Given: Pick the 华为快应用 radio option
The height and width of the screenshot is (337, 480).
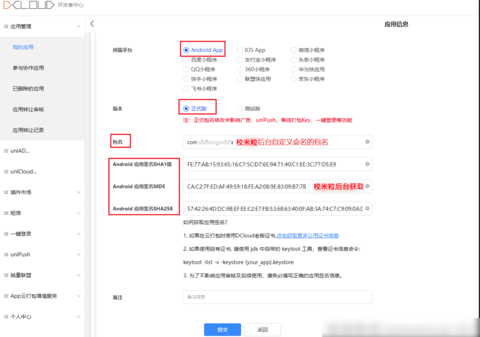Looking at the screenshot, I should point(294,69).
